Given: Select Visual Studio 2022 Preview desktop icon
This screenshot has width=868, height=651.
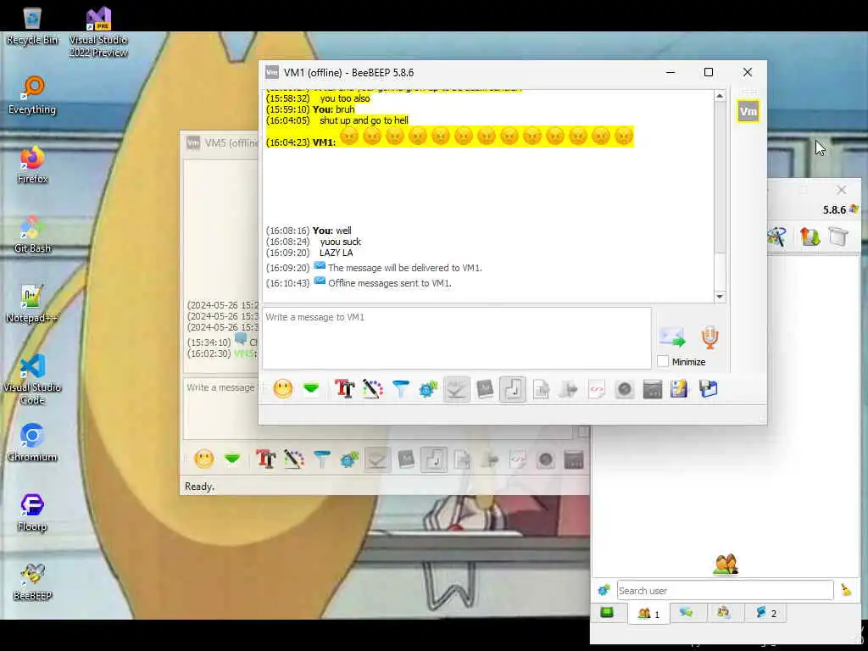Looking at the screenshot, I should click(98, 32).
